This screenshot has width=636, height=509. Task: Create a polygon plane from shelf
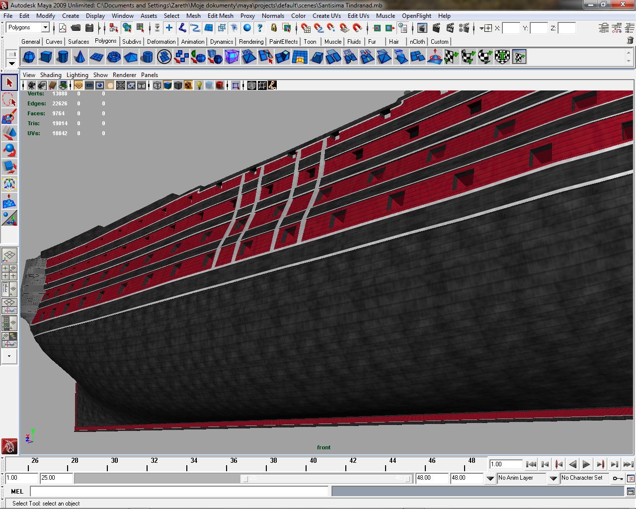(x=96, y=57)
